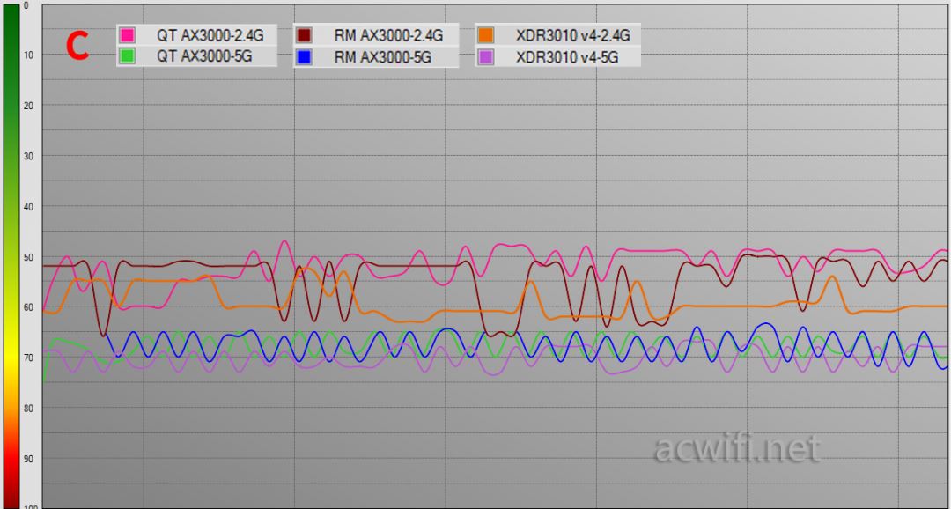The width and height of the screenshot is (951, 509).
Task: Click the '40' value on signal axis
Action: (28, 206)
